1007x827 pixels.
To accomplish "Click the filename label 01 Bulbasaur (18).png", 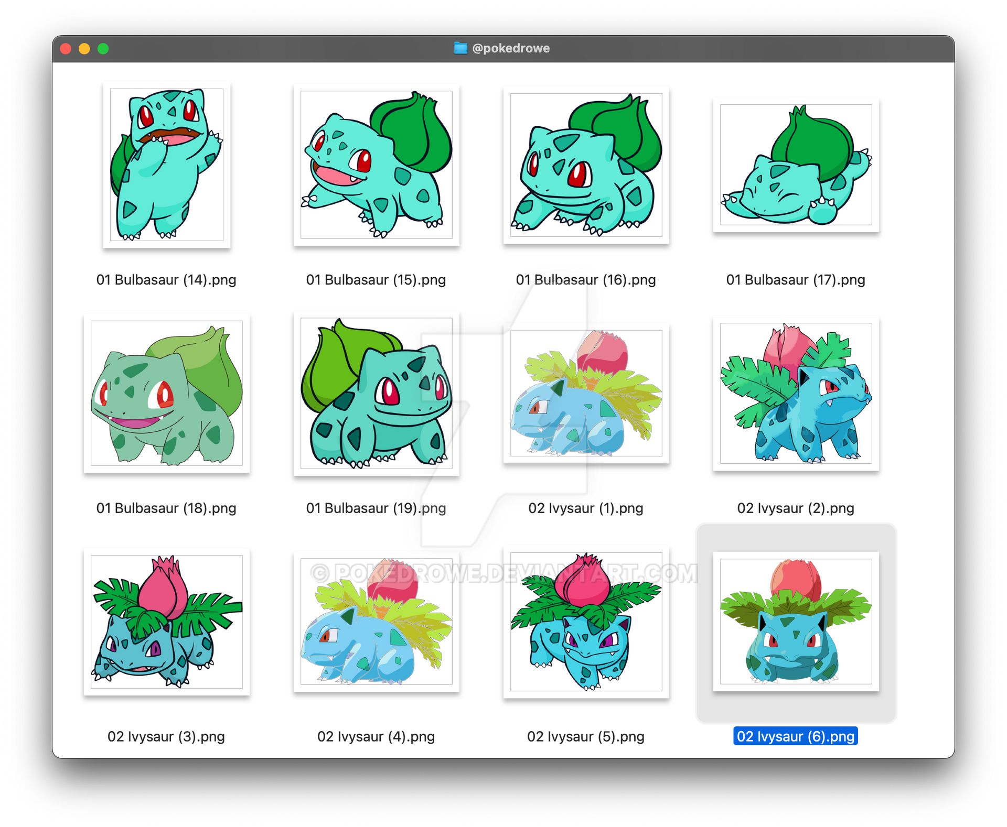I will coord(166,508).
